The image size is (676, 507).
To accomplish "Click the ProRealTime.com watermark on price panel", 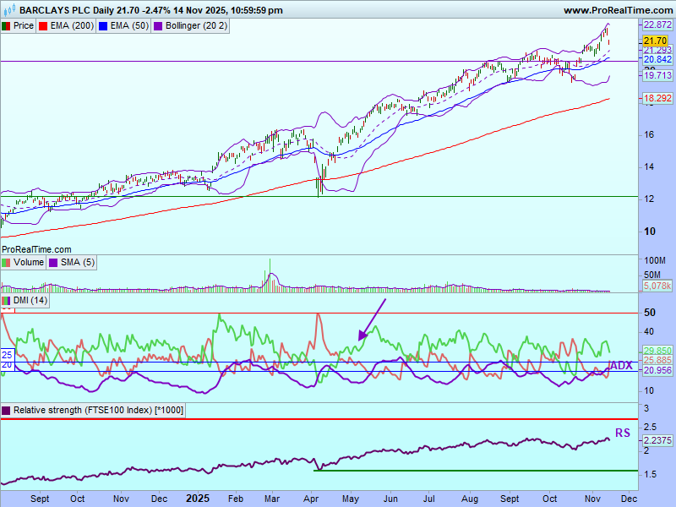I will pos(36,249).
